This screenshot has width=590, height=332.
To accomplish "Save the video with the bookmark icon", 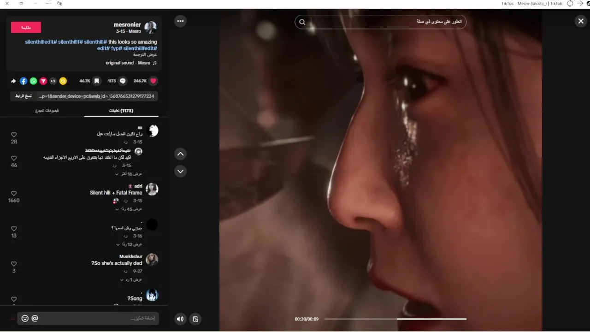I will pos(96,81).
